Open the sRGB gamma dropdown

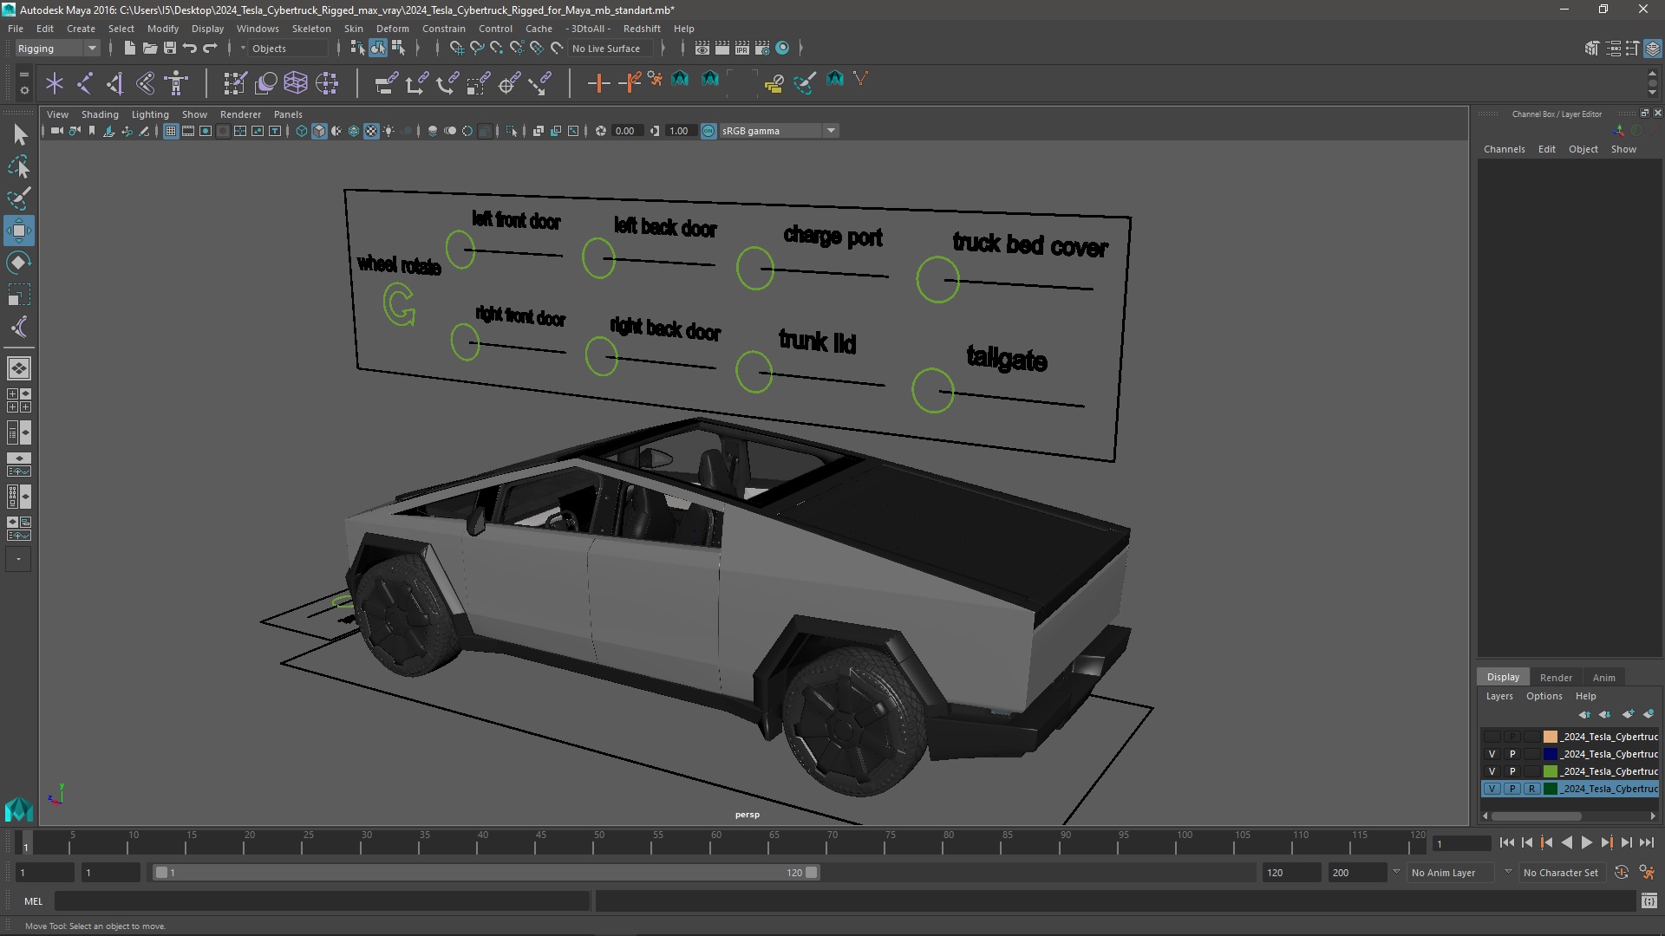pos(831,131)
